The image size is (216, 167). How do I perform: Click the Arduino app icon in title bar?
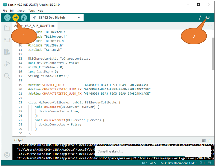(x=5, y=5)
